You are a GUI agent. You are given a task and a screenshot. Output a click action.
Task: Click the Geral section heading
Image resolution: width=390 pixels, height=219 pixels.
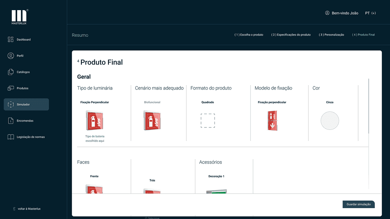84,77
